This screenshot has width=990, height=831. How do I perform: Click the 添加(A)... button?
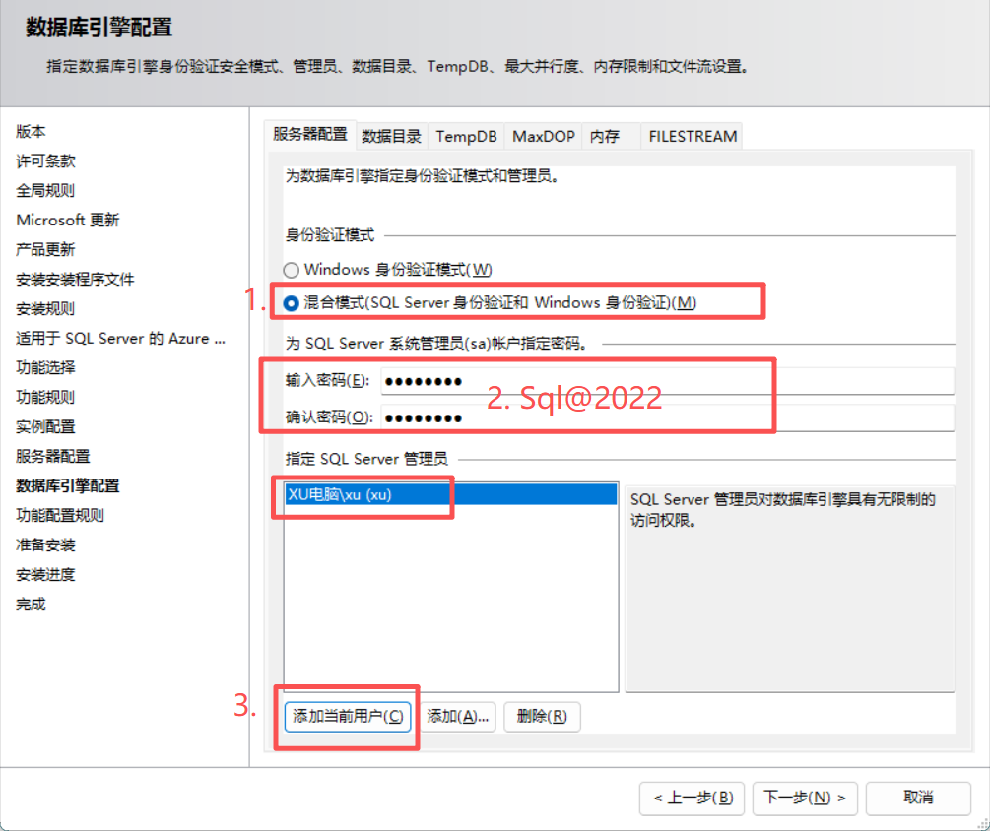pos(458,716)
